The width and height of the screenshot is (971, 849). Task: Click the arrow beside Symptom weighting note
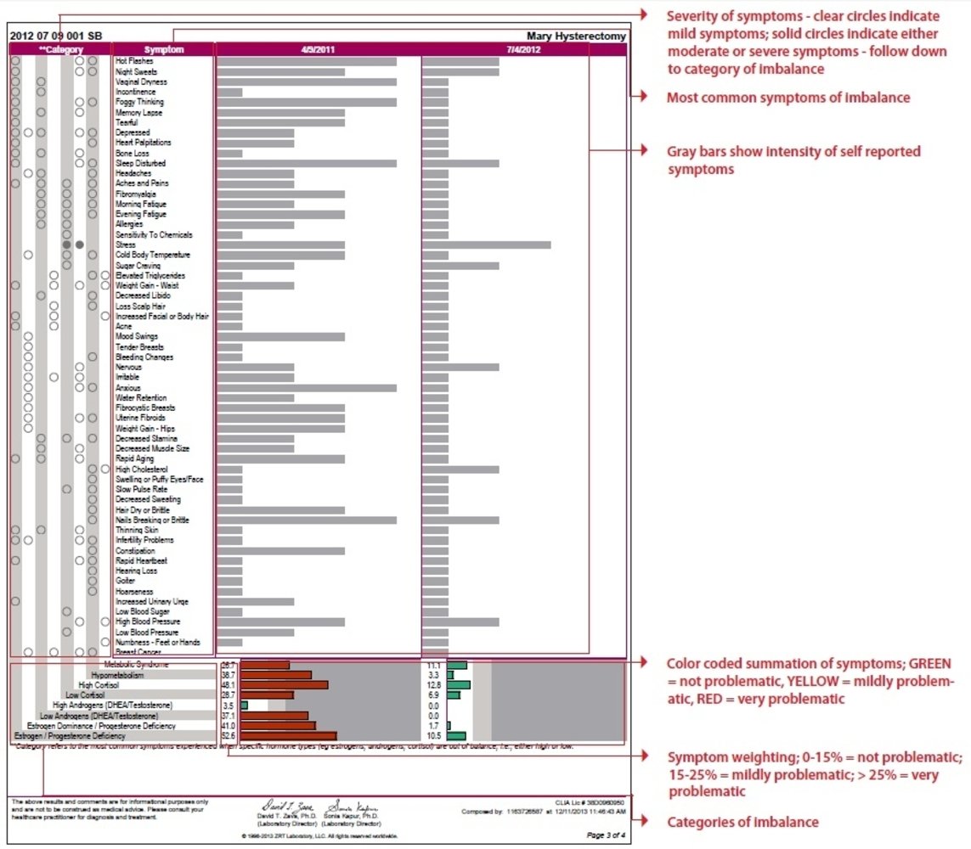(x=644, y=756)
